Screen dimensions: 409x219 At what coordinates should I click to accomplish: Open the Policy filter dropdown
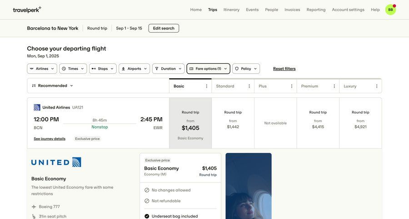246,69
